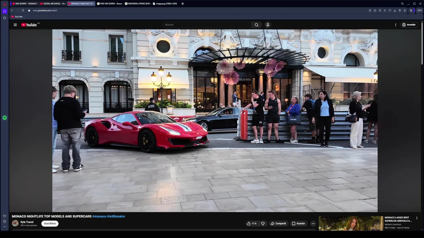Go to the YouTube home logo
Screen dimensions: 424x238
29,25
